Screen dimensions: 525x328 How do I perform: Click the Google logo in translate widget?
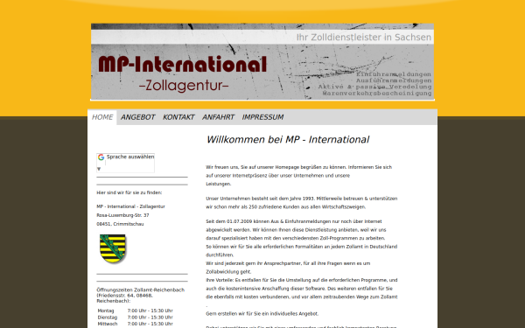tap(101, 157)
